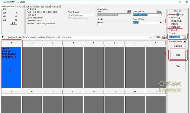Viewport: 190px width, 113px height.
Task: Click slot 7 header button
Action: (135, 43)
